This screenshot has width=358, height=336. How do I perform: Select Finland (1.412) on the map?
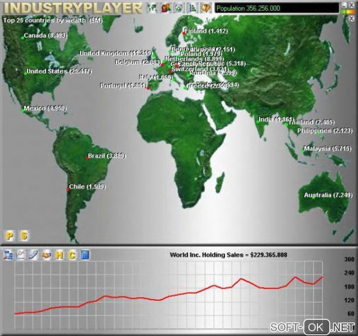click(x=206, y=31)
